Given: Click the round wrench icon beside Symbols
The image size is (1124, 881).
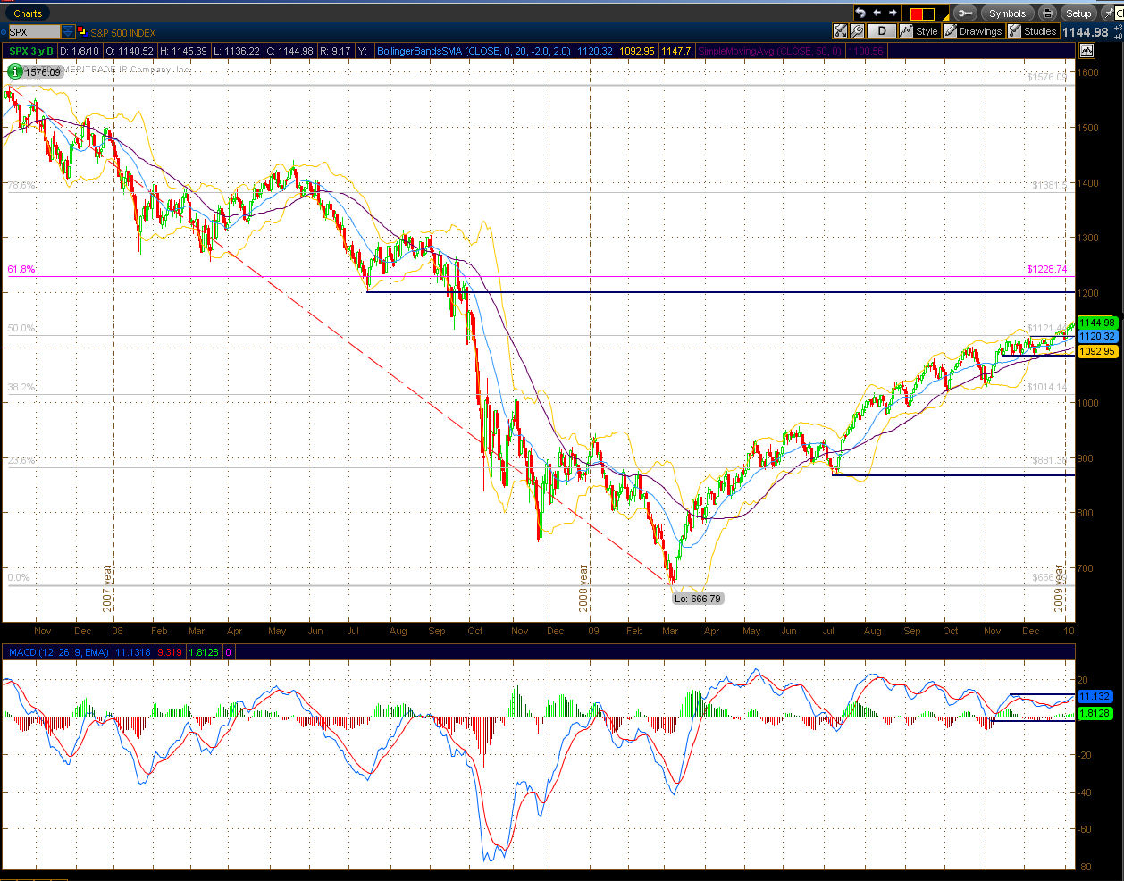Looking at the screenshot, I should point(965,13).
